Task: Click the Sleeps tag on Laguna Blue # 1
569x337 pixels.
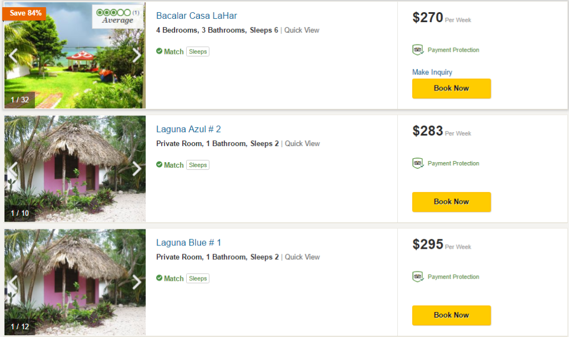Action: 198,279
